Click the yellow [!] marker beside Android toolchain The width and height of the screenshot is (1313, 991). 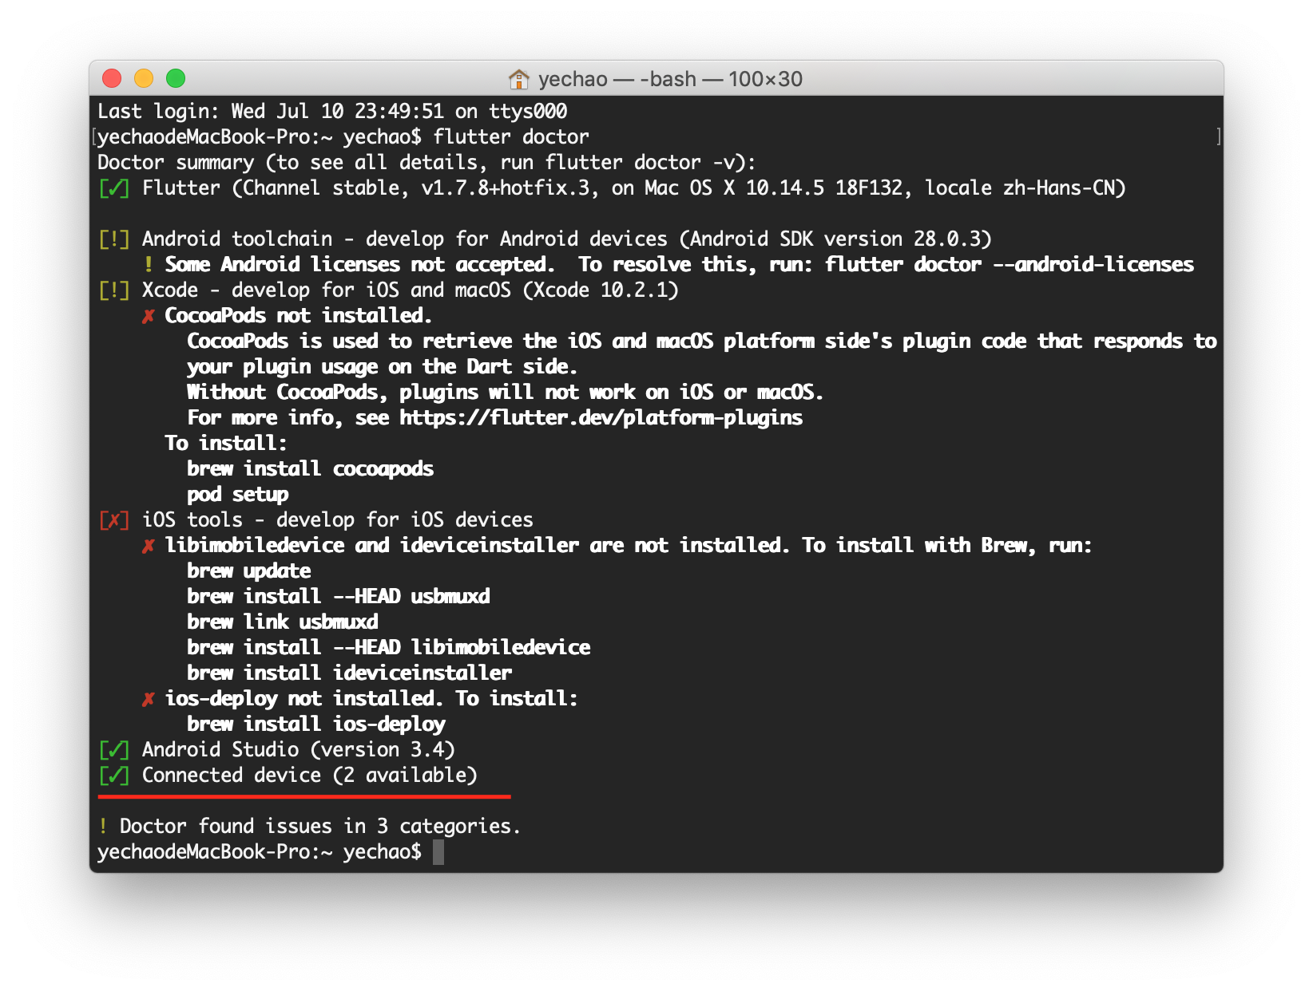(113, 239)
